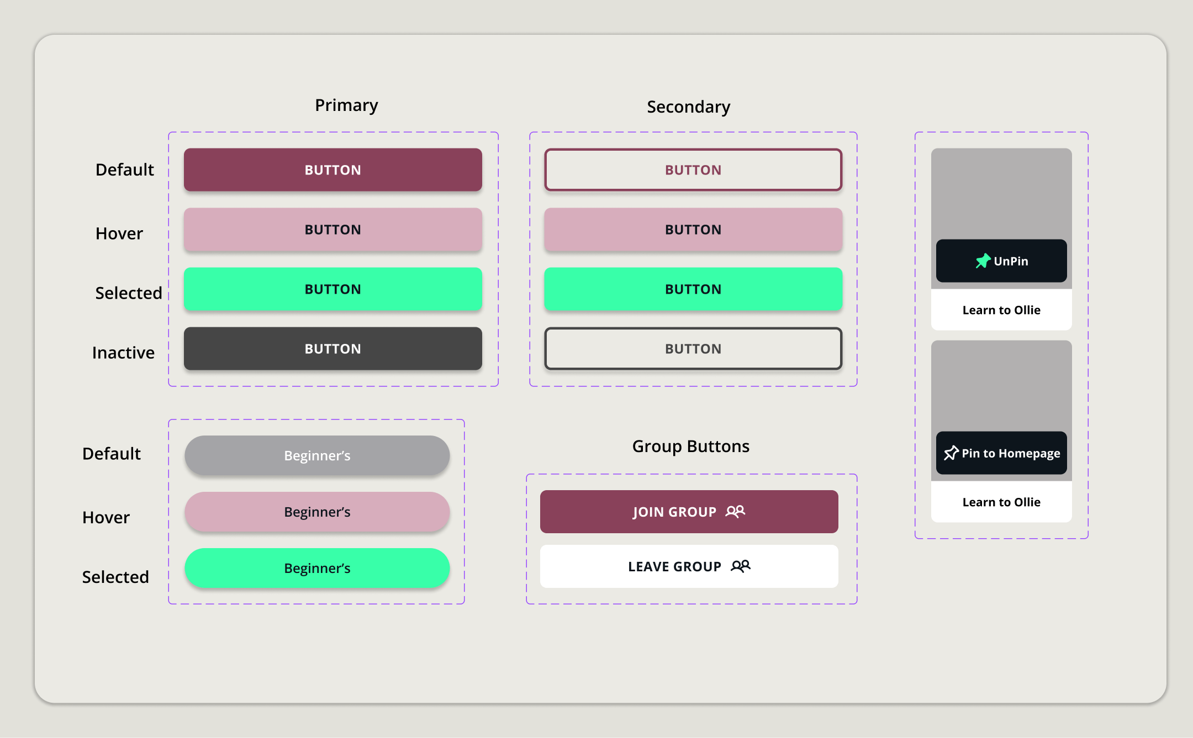Click the green pin icon on UnPin

[983, 261]
